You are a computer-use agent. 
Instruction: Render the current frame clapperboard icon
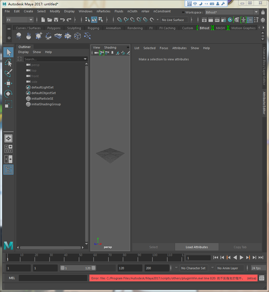click(x=211, y=20)
